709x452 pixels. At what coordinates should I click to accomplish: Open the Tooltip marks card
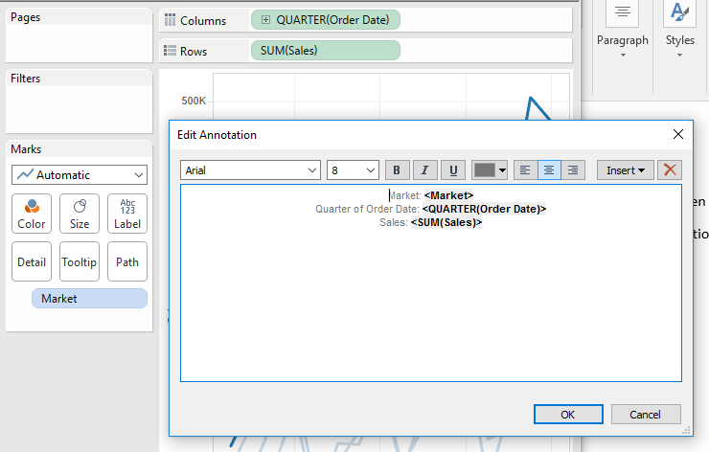tap(80, 261)
